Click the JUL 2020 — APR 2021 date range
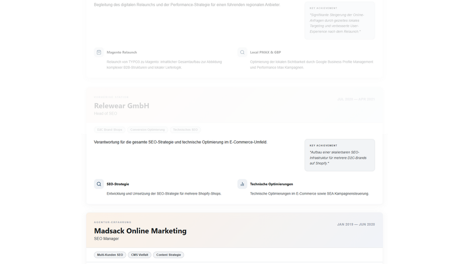The width and height of the screenshot is (469, 264). coord(356,99)
